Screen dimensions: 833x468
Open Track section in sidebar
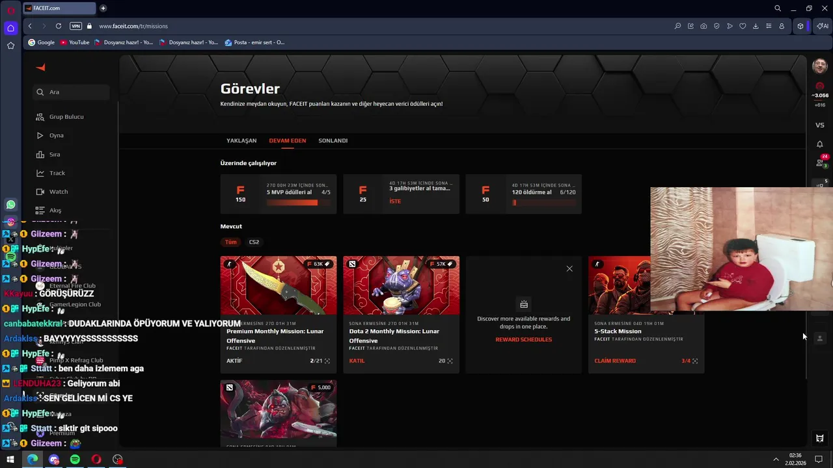(x=51, y=173)
